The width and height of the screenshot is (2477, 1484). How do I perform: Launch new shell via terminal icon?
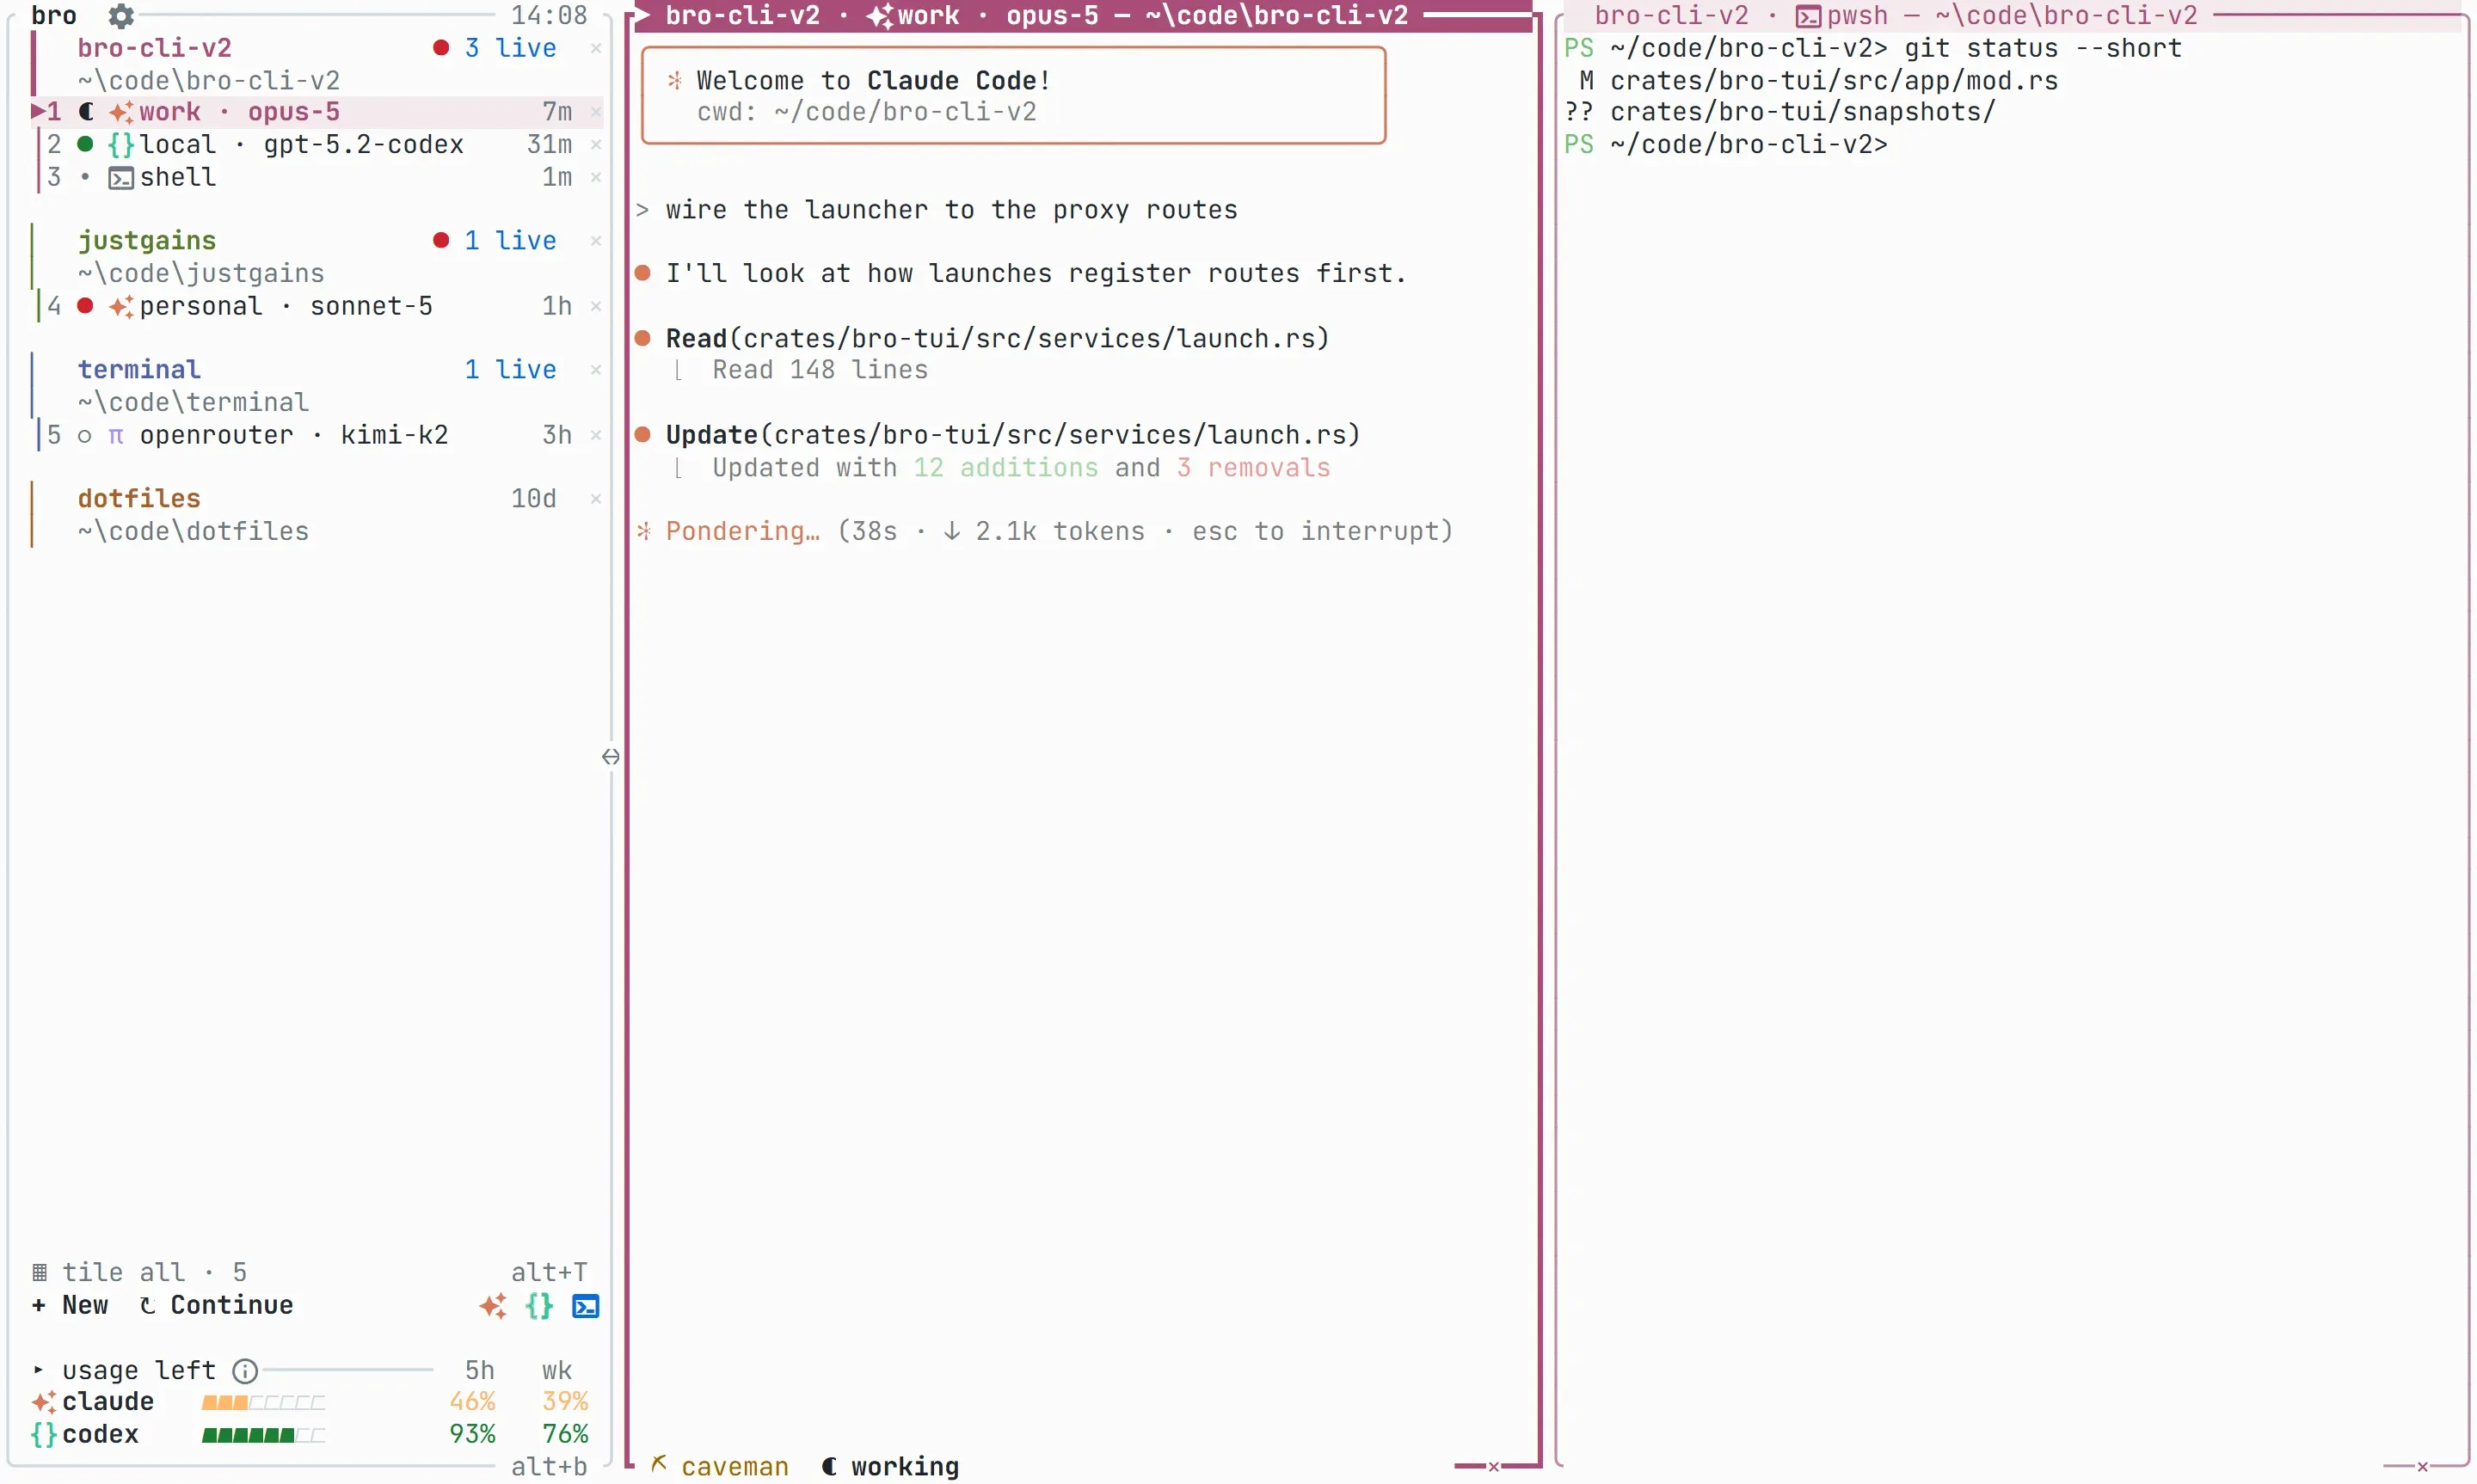pos(585,1306)
